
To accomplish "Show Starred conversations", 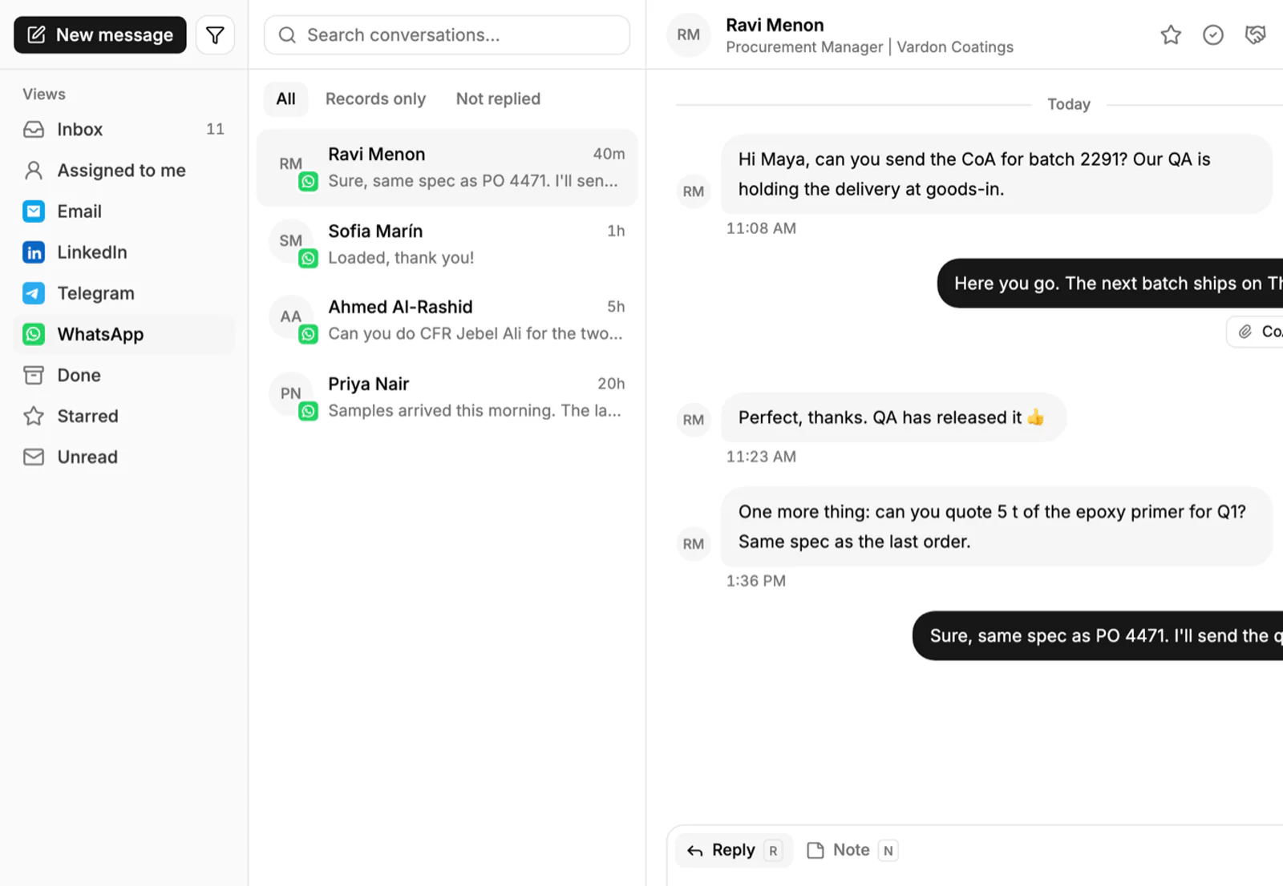I will [x=124, y=416].
